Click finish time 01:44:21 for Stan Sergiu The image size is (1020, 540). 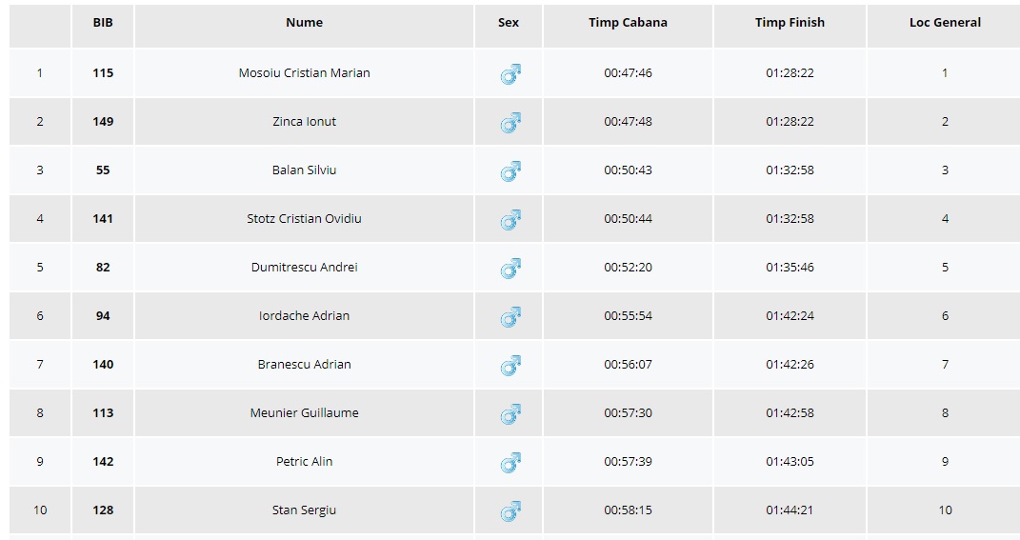790,510
